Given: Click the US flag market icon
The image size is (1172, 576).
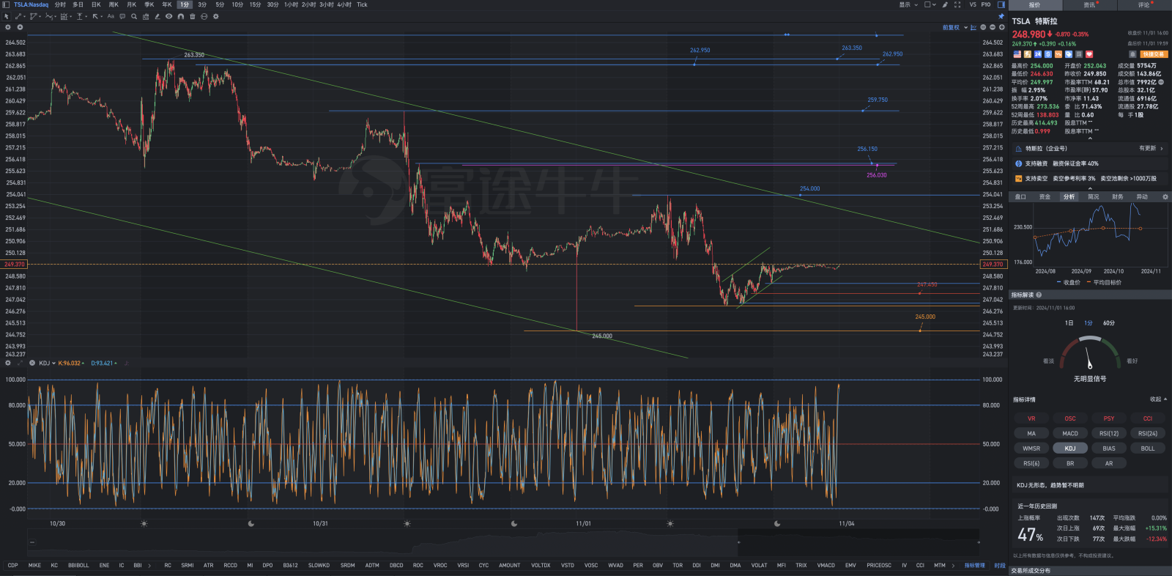Looking at the screenshot, I should pos(1017,54).
